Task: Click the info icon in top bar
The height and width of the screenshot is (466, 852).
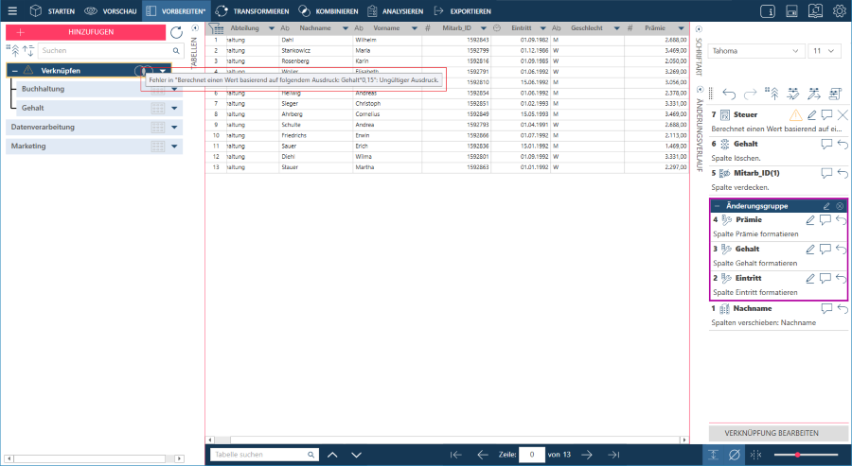Action: click(768, 11)
